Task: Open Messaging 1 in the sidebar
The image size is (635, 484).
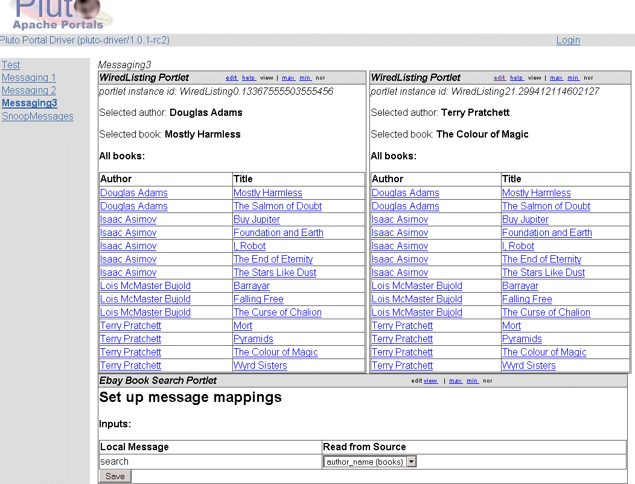Action: 29,77
